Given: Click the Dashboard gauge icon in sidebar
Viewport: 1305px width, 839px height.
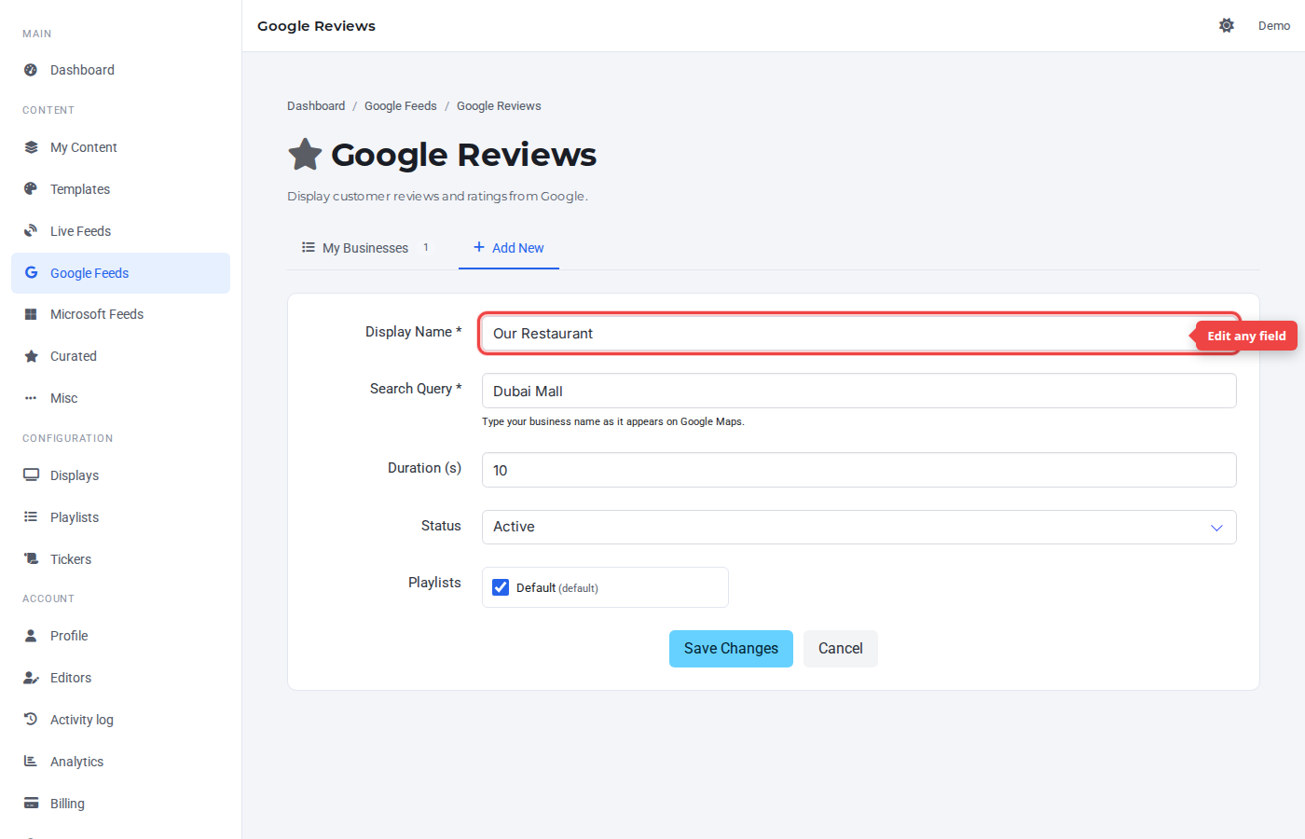Looking at the screenshot, I should (31, 70).
